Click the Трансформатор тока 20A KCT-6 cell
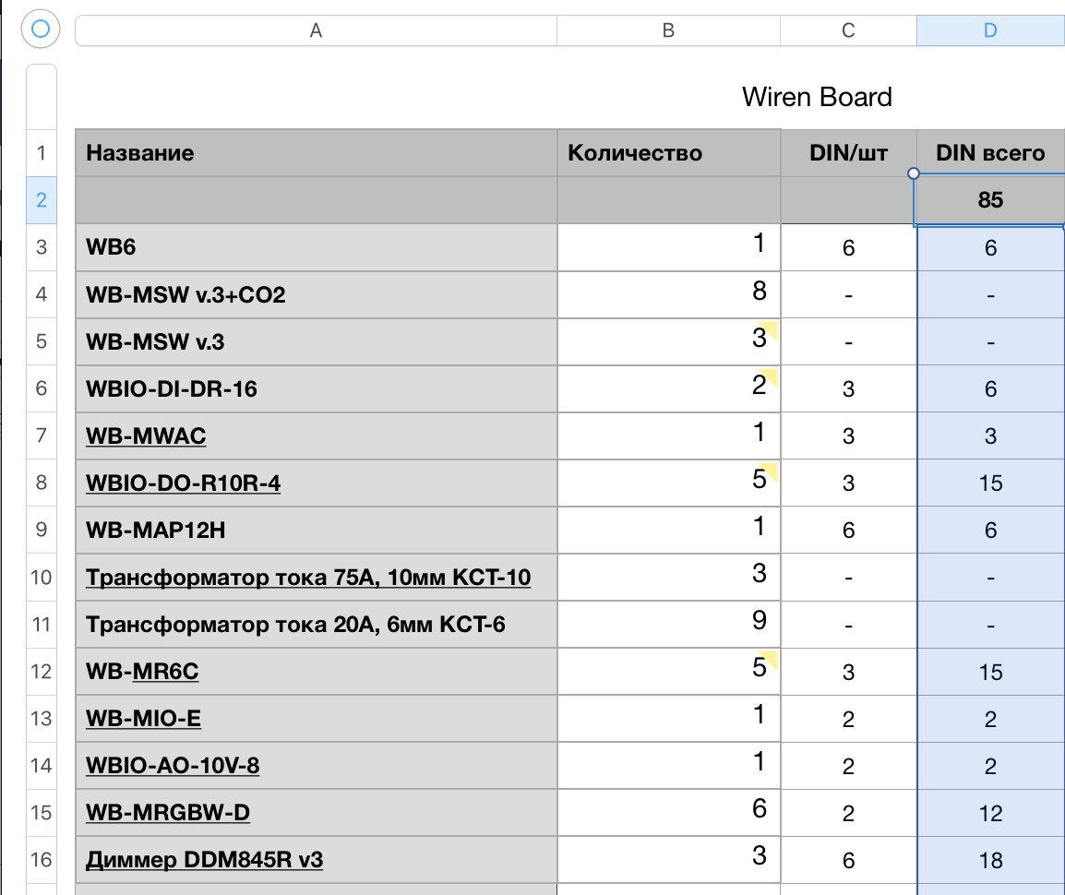This screenshot has width=1065, height=895. [317, 624]
